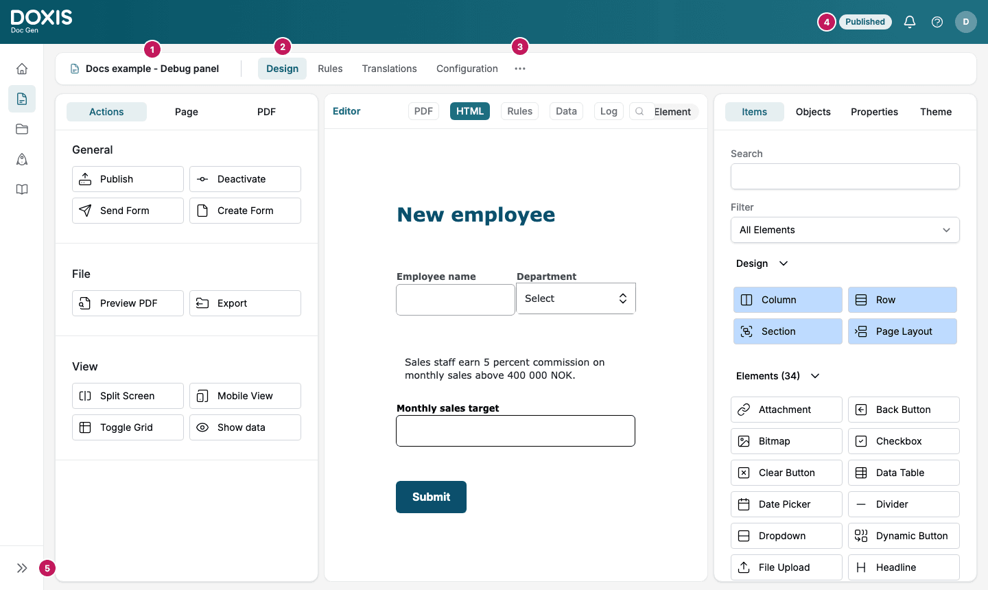Add a Column layout element
This screenshot has width=988, height=590.
click(x=788, y=300)
